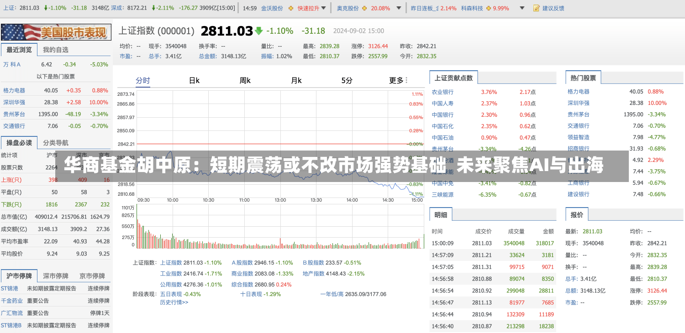The height and width of the screenshot is (333, 685).
Task: Expand the dropdown arrow after 奥克股份 20.08%
Action: [399, 8]
